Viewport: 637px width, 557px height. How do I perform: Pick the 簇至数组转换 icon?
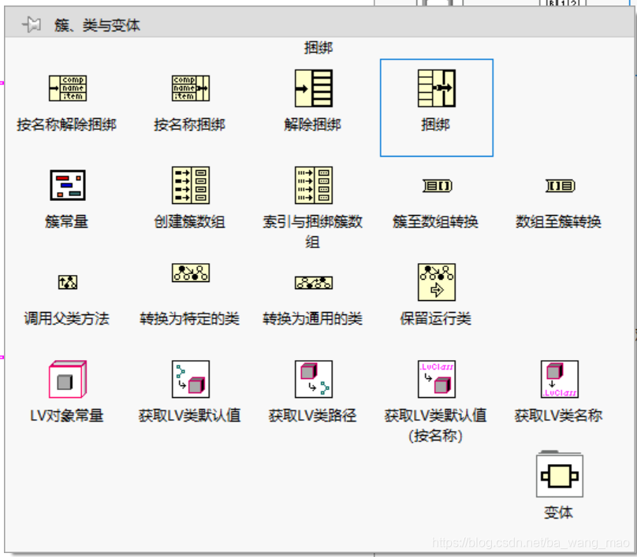(x=437, y=186)
